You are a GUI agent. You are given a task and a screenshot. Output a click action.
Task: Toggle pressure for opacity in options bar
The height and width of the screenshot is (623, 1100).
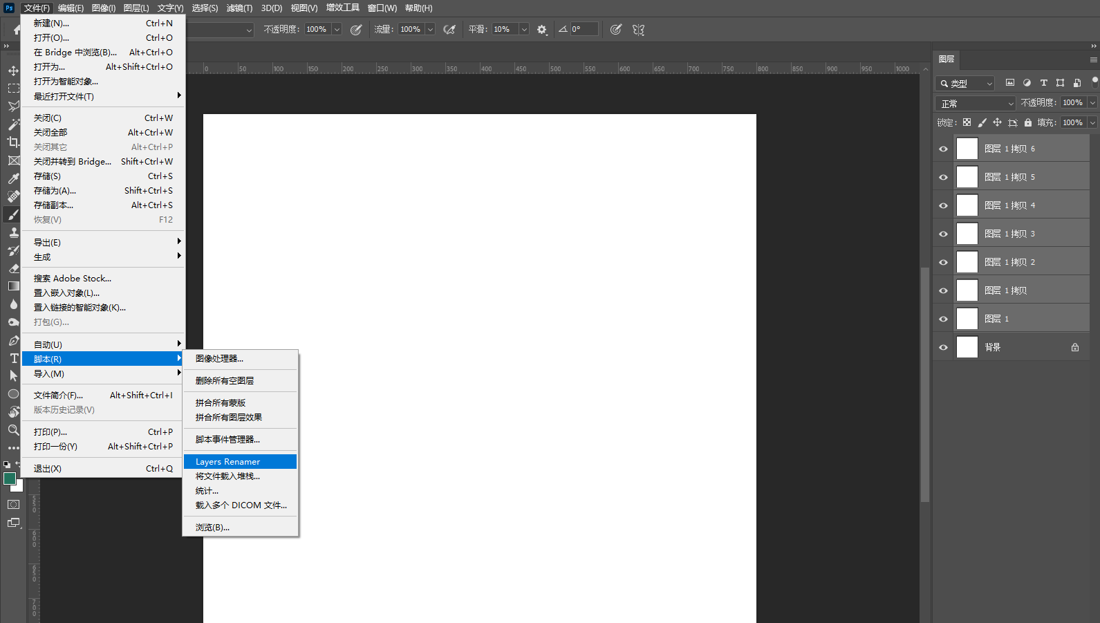coord(356,30)
